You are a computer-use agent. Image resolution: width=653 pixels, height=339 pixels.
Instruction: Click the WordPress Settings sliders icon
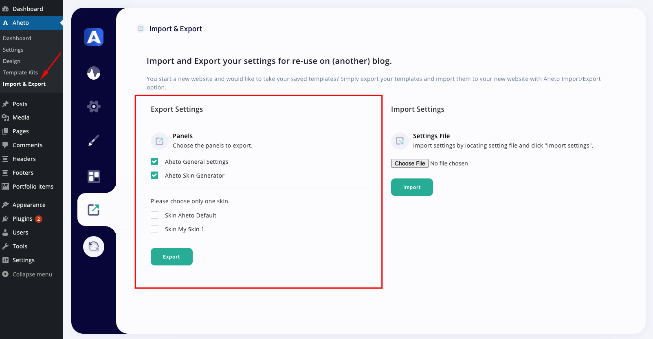click(x=5, y=260)
